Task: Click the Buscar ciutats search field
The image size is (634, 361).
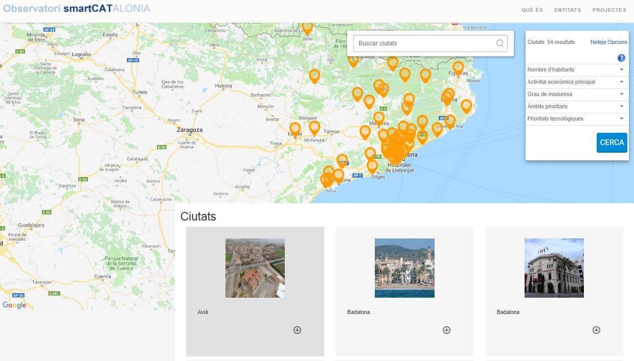Action: click(424, 43)
